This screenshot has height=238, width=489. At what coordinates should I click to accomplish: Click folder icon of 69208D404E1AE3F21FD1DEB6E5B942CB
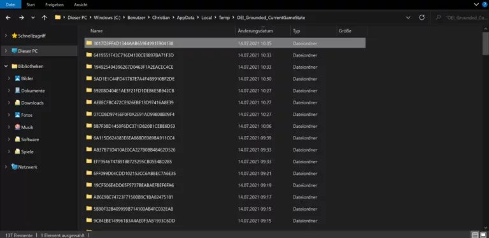89,90
